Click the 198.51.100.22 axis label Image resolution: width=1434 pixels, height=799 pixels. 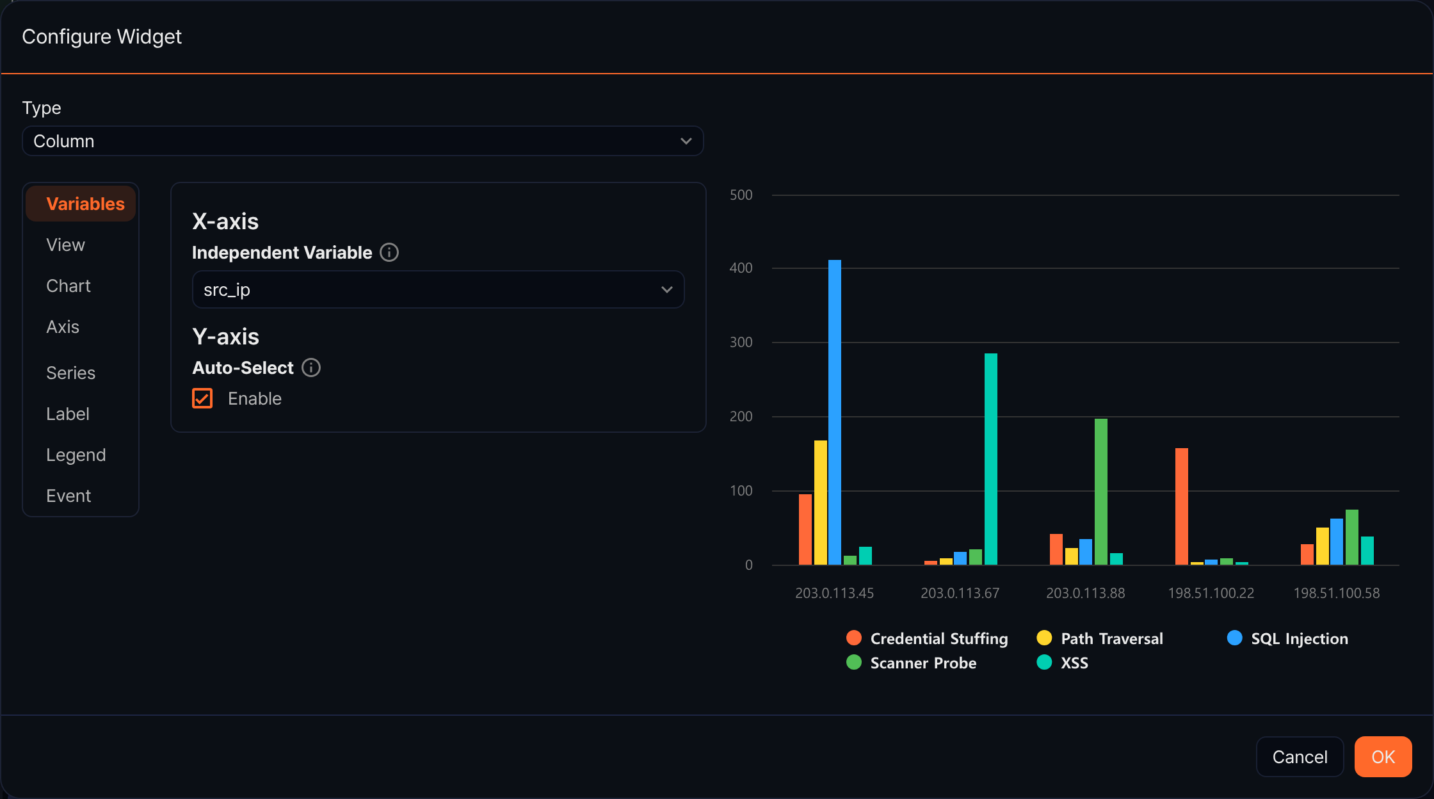(x=1211, y=593)
